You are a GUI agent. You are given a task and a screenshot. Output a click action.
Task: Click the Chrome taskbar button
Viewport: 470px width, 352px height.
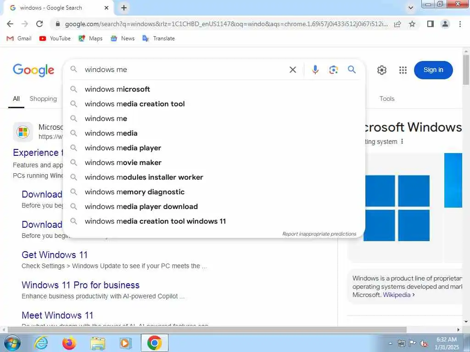click(x=155, y=343)
